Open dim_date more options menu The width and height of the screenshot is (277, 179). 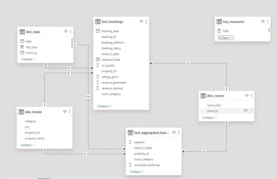(x=70, y=32)
